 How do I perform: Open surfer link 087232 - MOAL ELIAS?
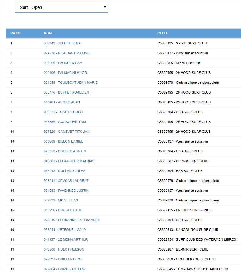coord(61,200)
